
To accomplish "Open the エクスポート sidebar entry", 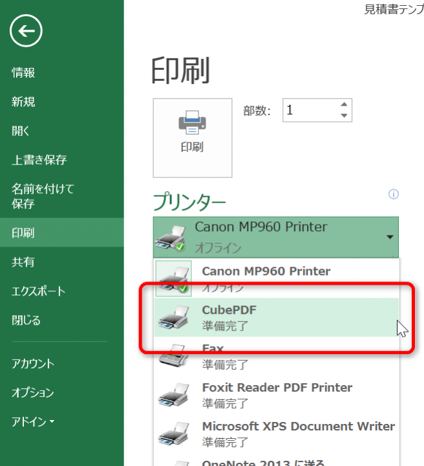I will (x=38, y=291).
